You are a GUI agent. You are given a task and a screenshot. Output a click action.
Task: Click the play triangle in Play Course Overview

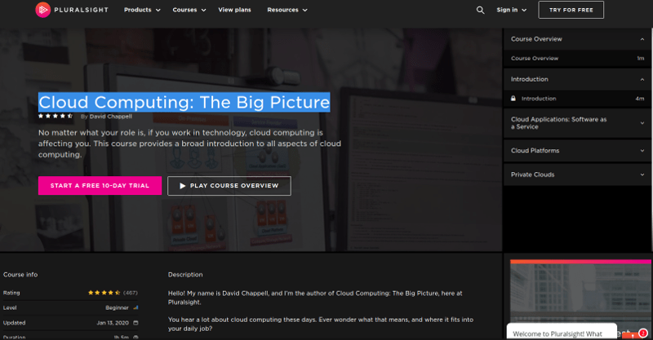point(182,186)
